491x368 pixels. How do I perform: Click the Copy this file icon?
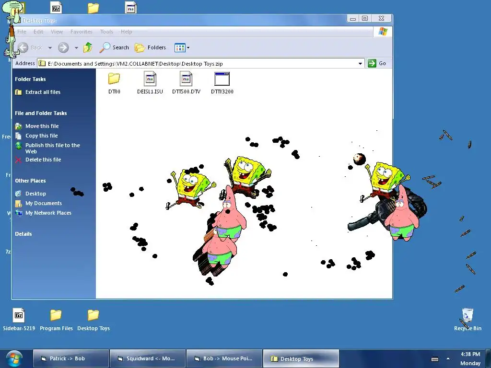coord(19,136)
